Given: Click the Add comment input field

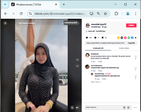Looking at the screenshot, I should (104, 107).
